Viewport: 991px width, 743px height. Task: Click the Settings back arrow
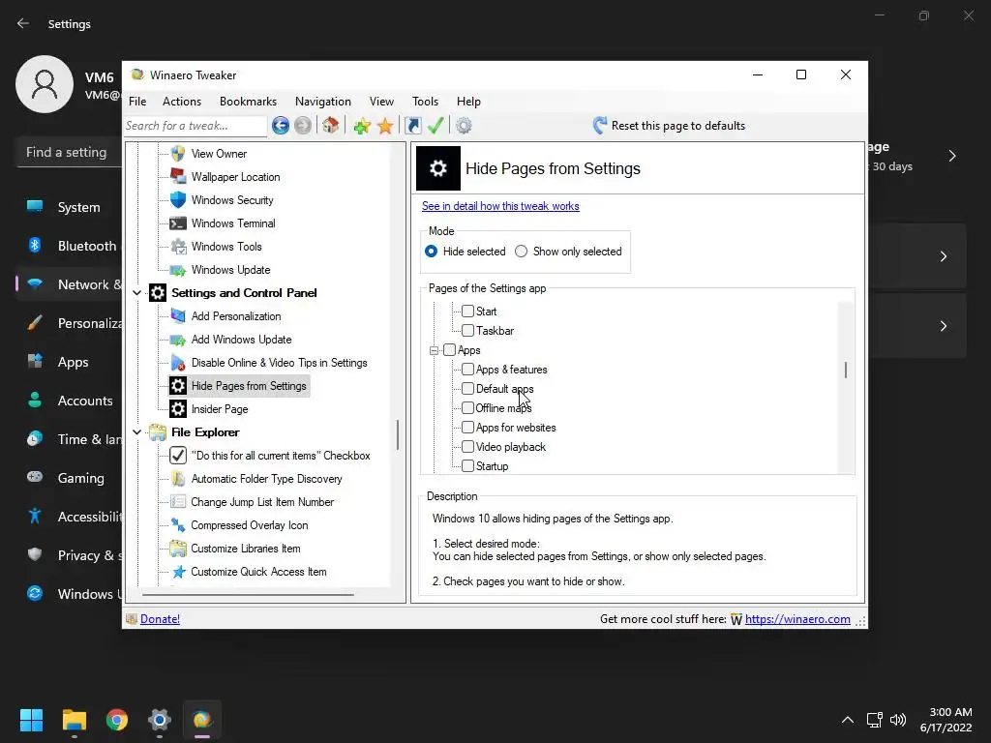coord(23,23)
